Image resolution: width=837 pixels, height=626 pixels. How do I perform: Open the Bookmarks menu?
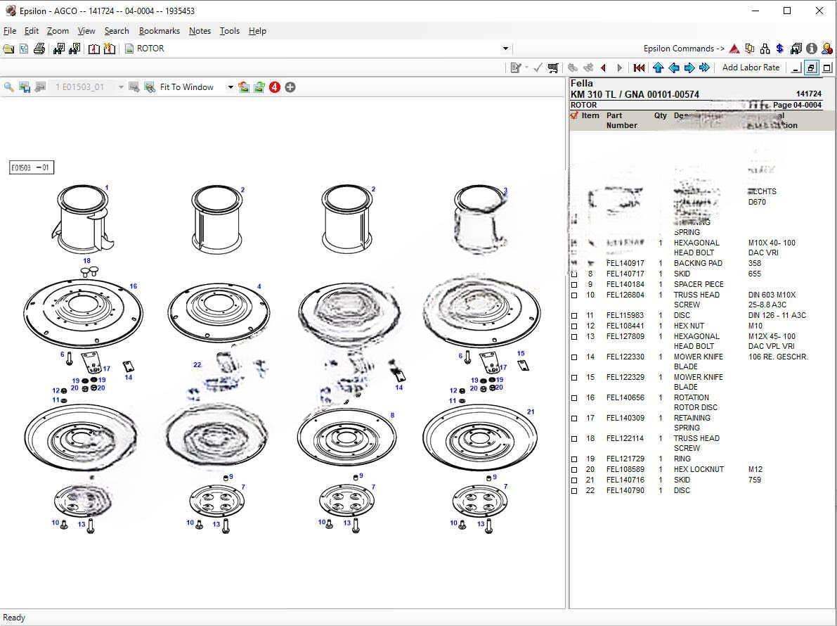[159, 31]
